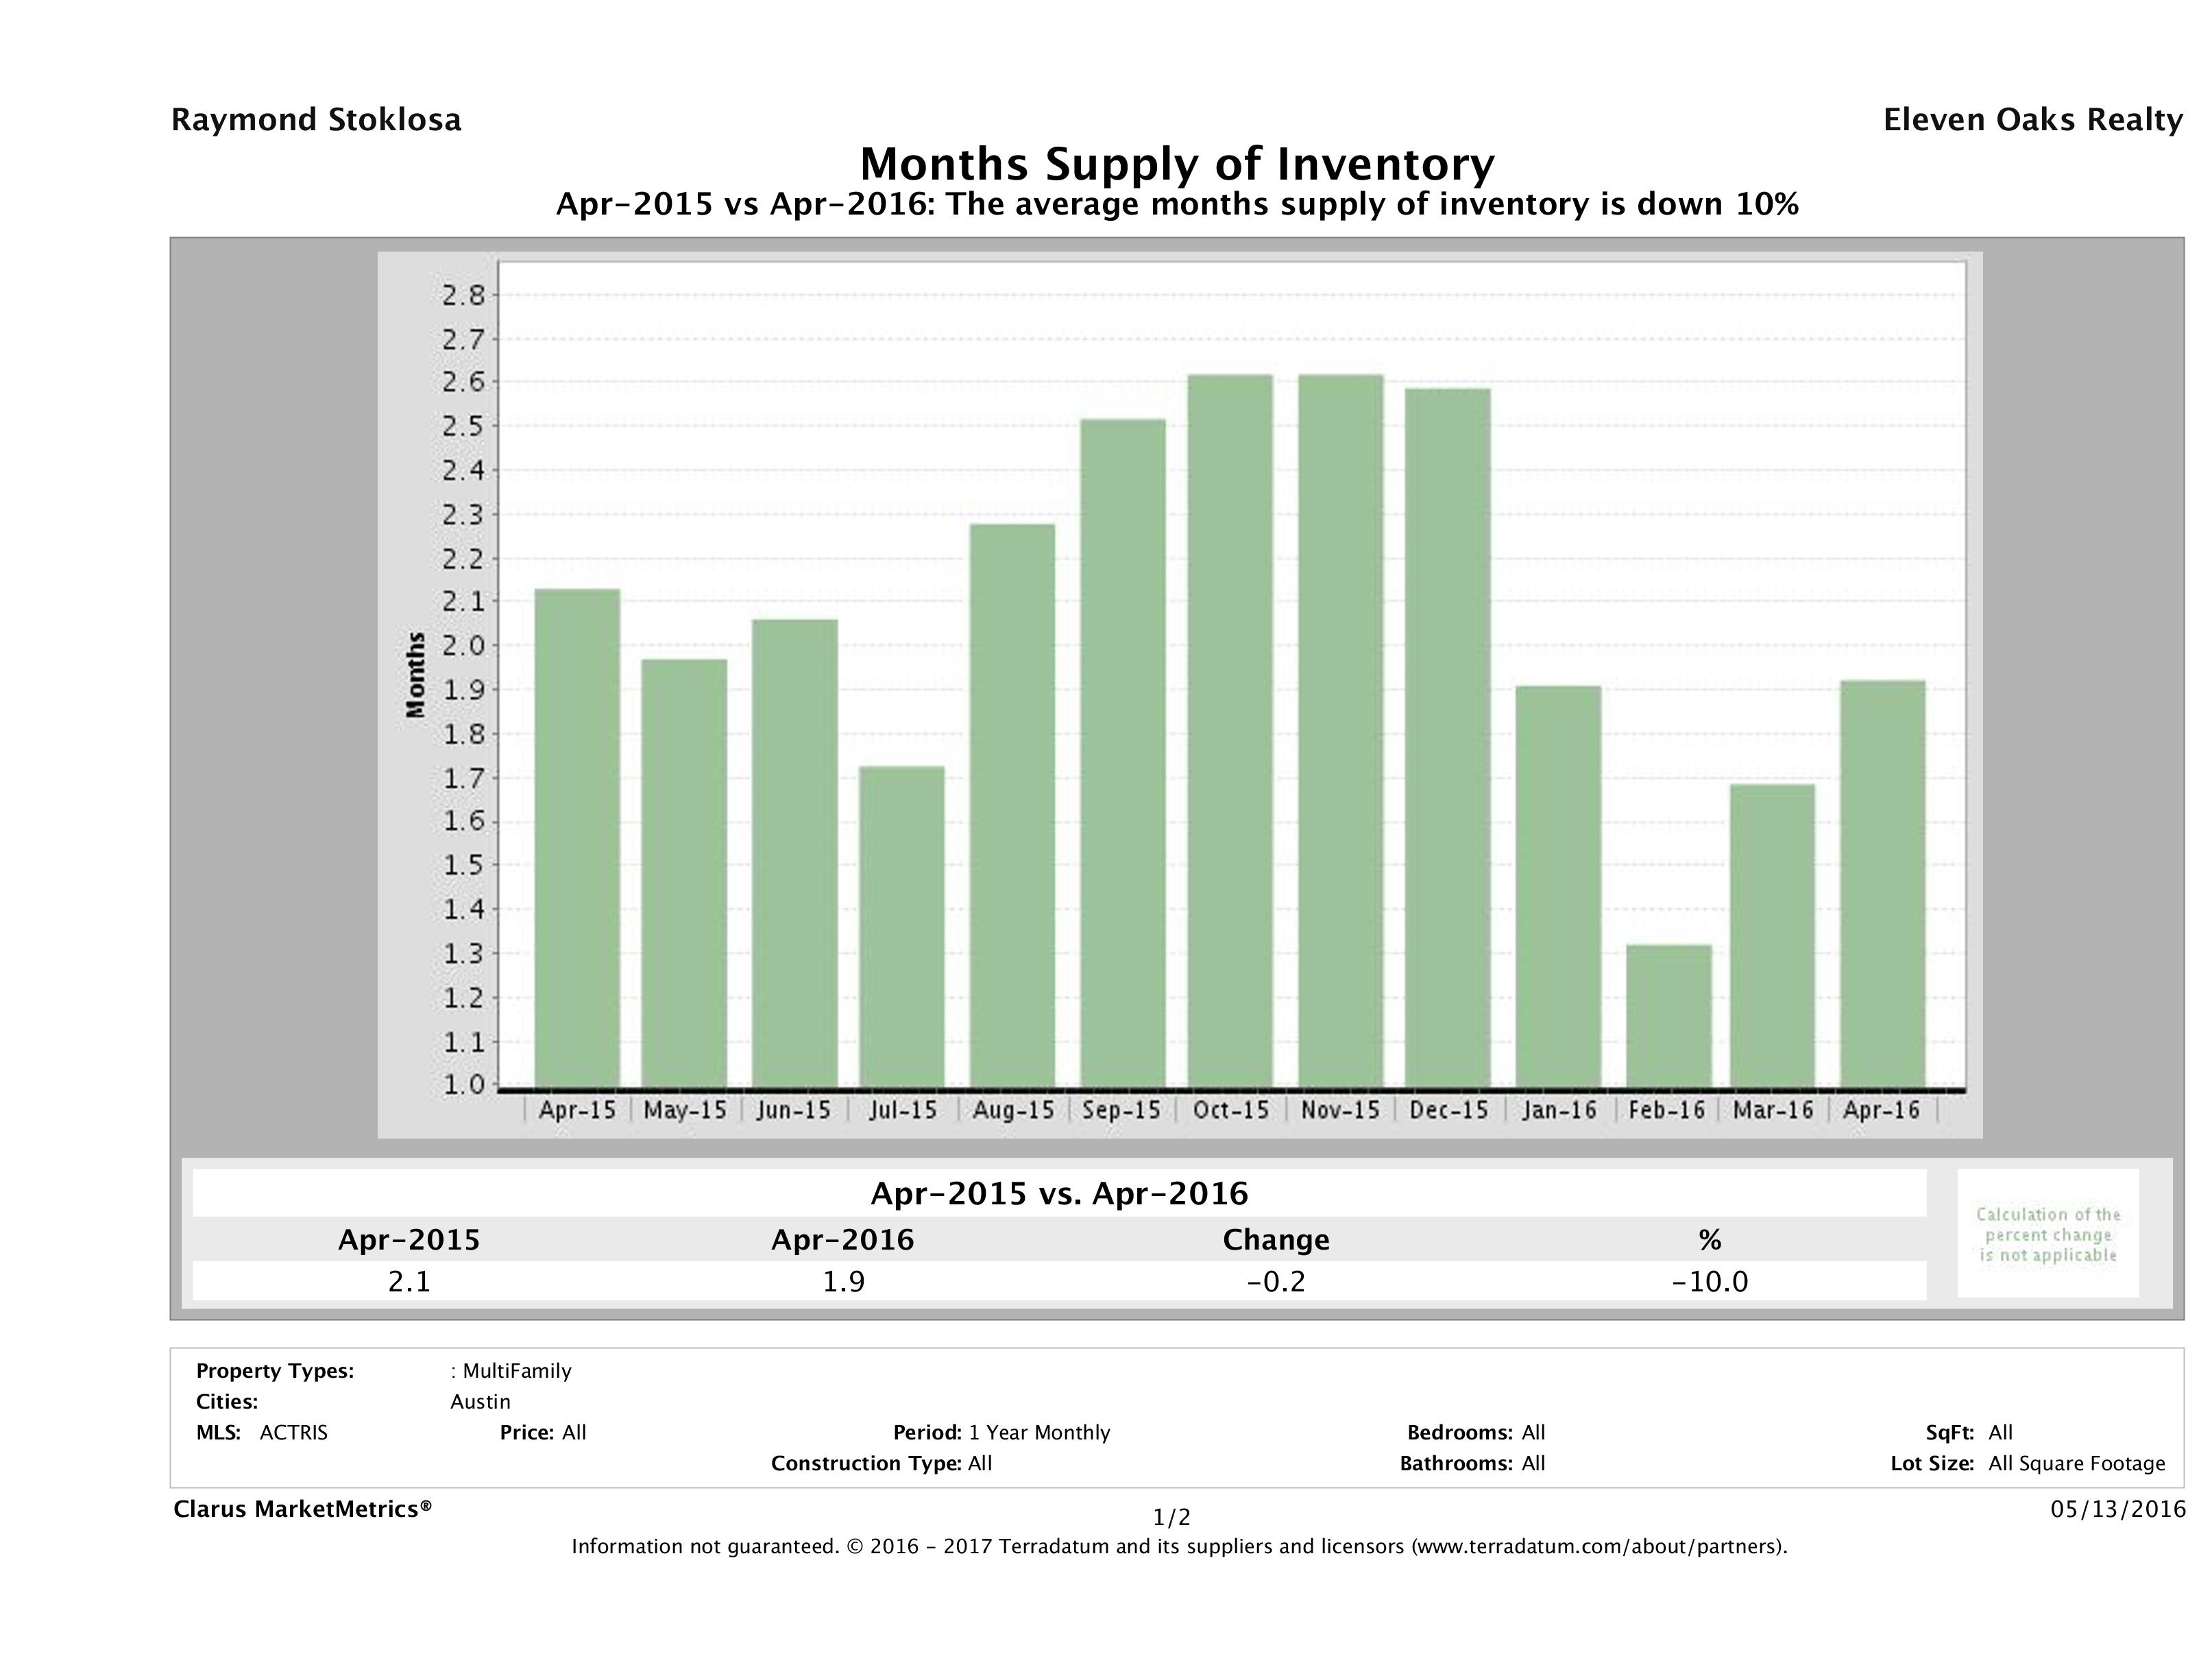Click the Raymond Stoklosa name
This screenshot has height=1678, width=2212.
click(x=316, y=120)
